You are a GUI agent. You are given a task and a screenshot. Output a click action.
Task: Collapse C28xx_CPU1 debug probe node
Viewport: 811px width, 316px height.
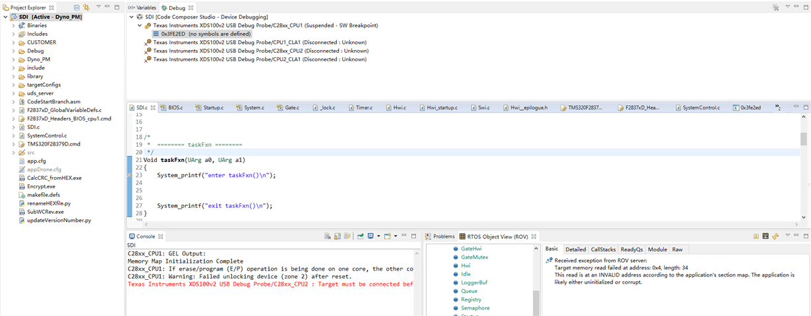[x=139, y=25]
